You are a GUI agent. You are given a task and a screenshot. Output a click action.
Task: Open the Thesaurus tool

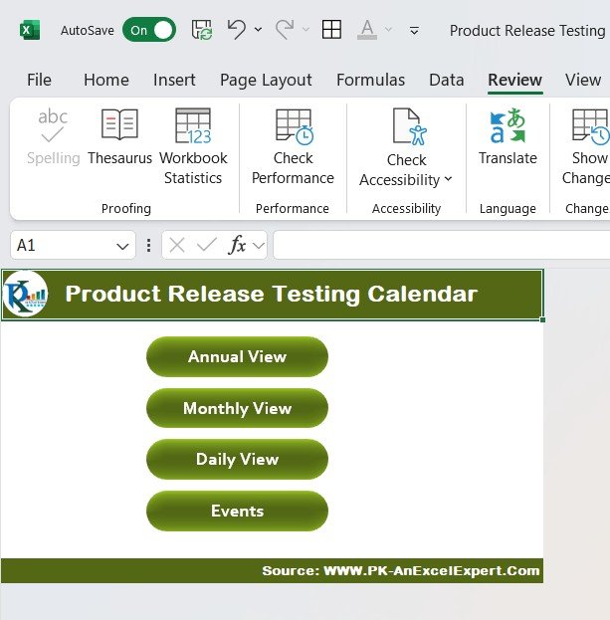119,136
